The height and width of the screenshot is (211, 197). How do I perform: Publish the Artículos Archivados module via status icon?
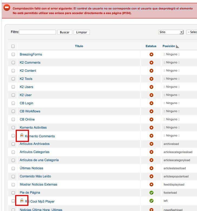(x=151, y=144)
